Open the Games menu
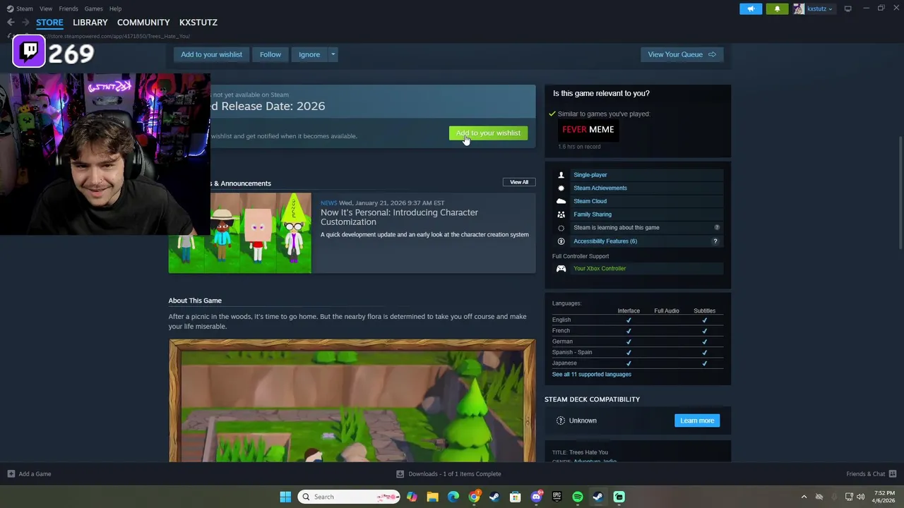904x508 pixels. (x=93, y=8)
